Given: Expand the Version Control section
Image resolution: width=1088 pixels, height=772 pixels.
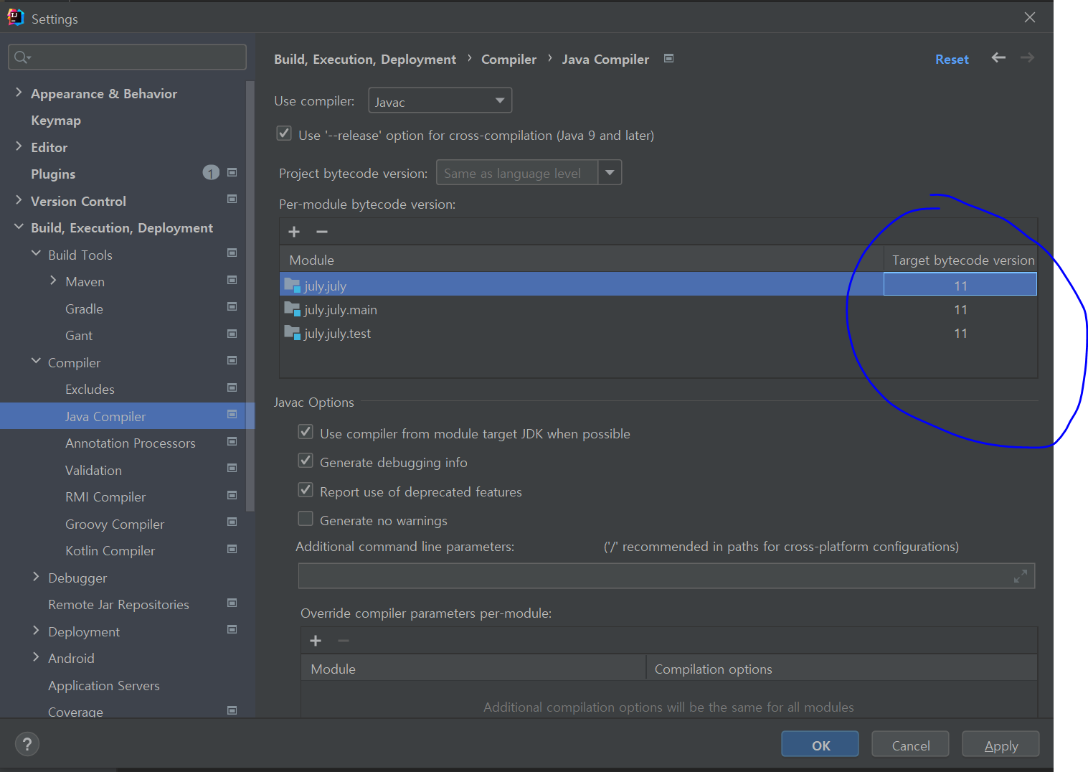Looking at the screenshot, I should click(x=19, y=200).
